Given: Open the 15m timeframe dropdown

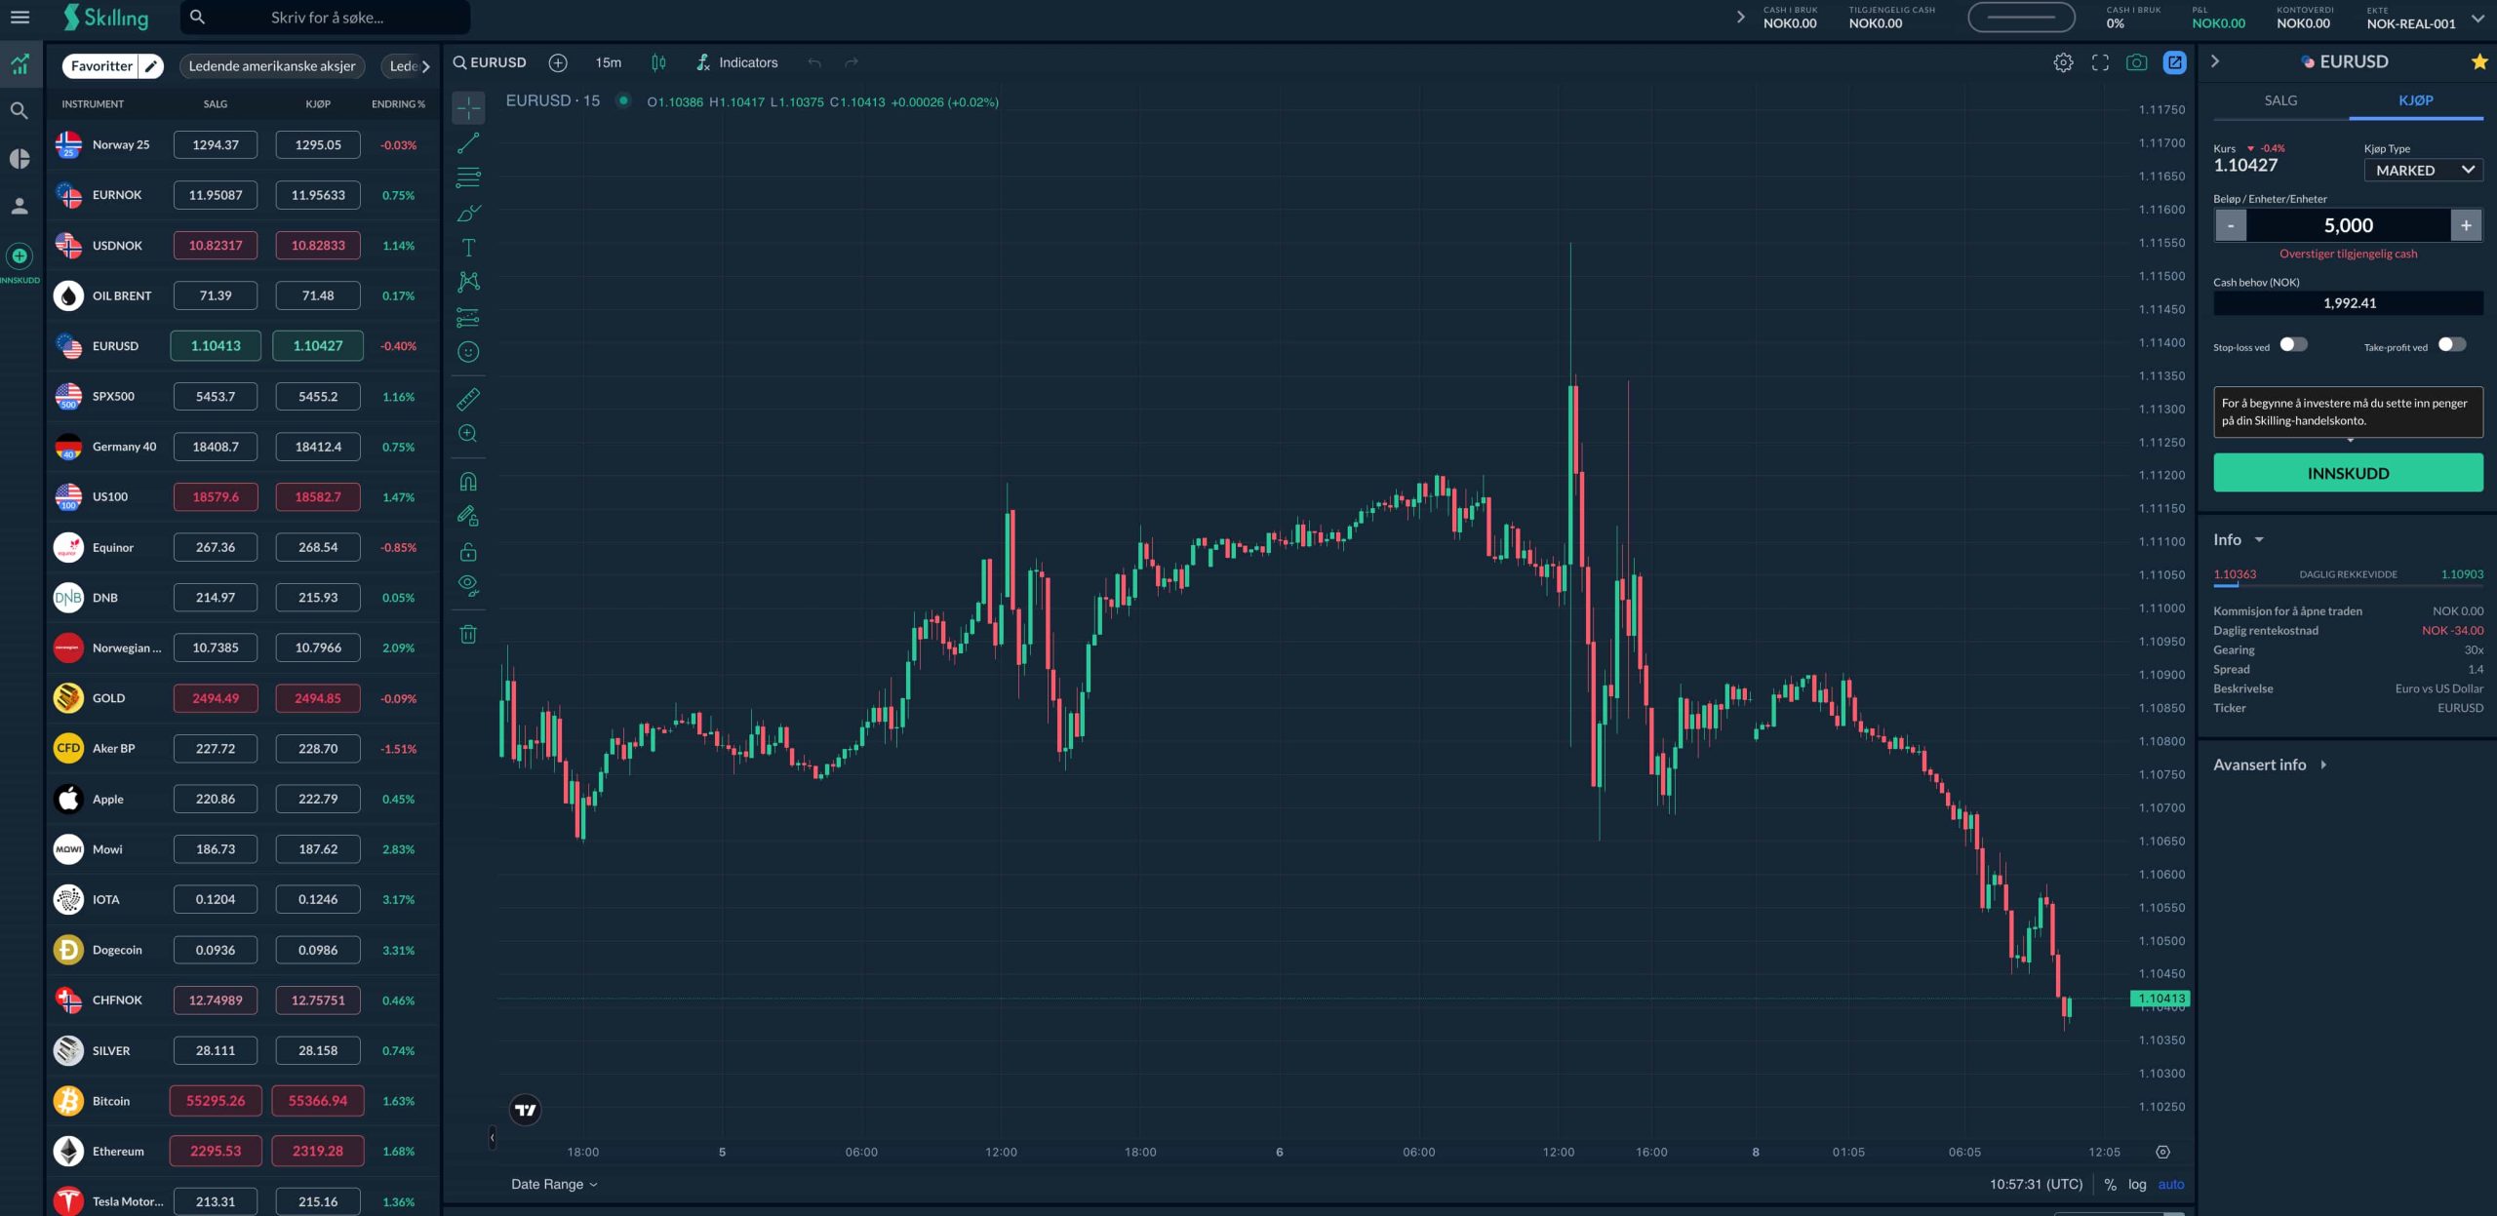Looking at the screenshot, I should tap(605, 62).
